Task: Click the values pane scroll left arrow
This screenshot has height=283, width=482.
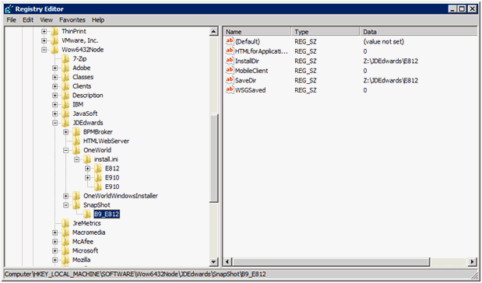Action: 227,262
